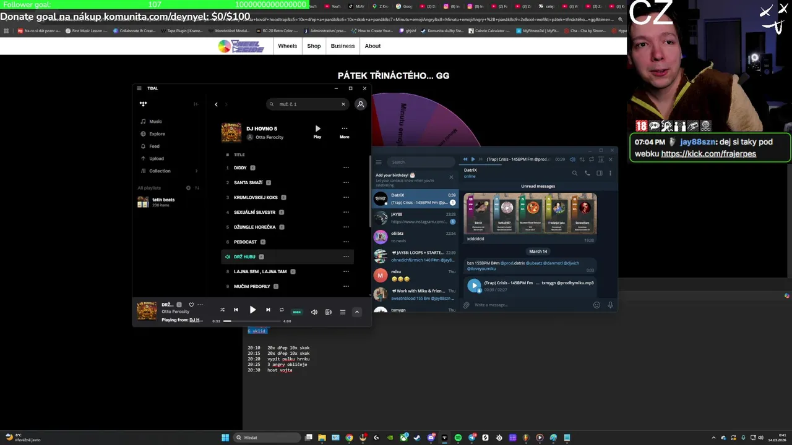Image resolution: width=792 pixels, height=445 pixels.
Task: Record a voice message with microphone icon
Action: 610,305
